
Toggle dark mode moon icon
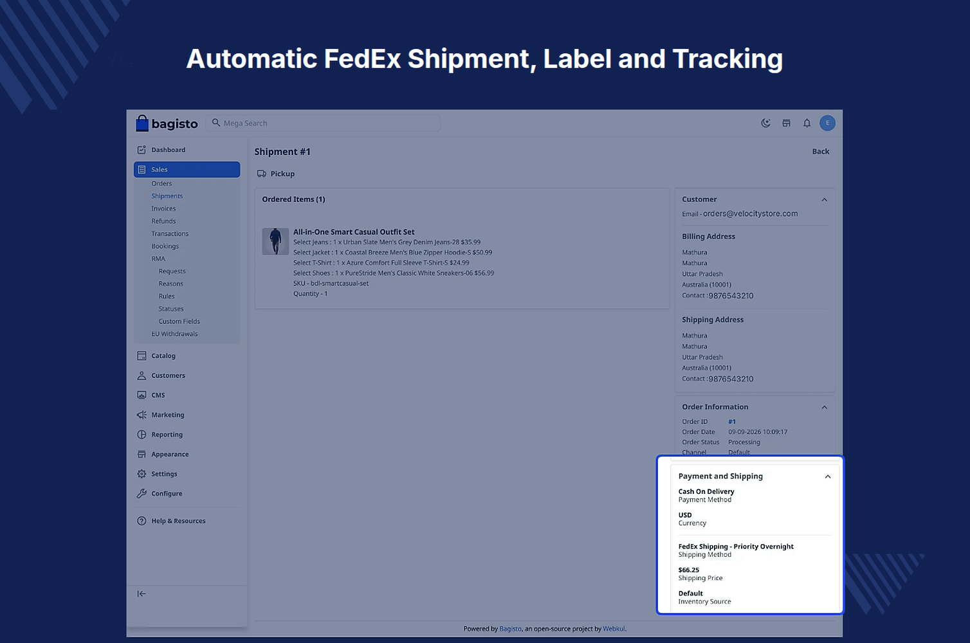pyautogui.click(x=765, y=123)
